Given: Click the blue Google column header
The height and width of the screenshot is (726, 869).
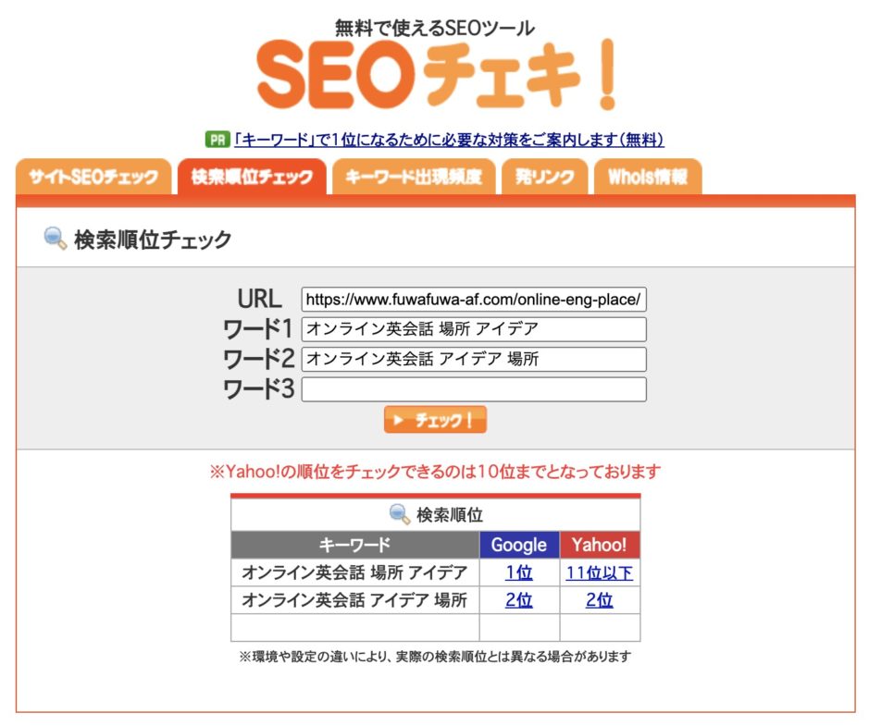Looking at the screenshot, I should 519,545.
